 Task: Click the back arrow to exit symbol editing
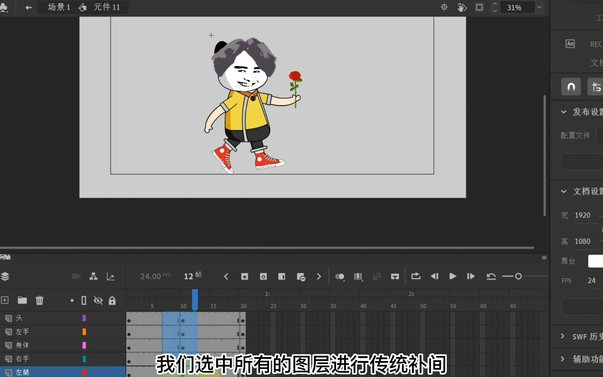pyautogui.click(x=28, y=7)
